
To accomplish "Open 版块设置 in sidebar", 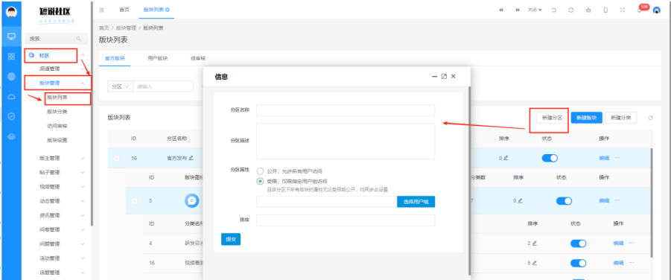I will [57, 140].
